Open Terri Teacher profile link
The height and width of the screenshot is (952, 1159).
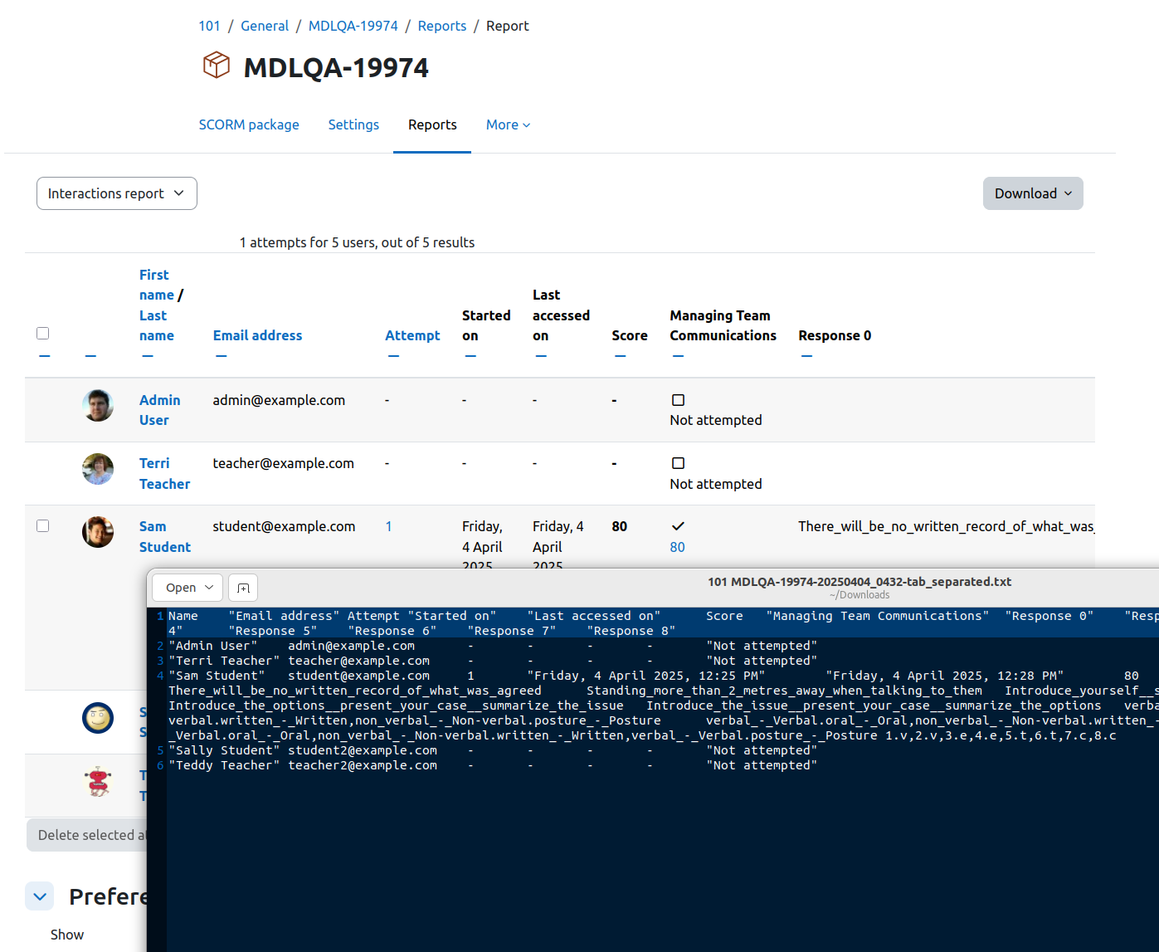[x=164, y=473]
